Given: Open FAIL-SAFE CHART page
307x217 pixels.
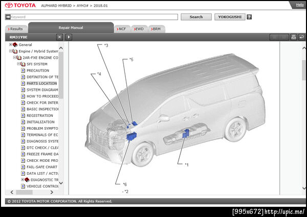Looking at the screenshot, I should coord(42,167).
